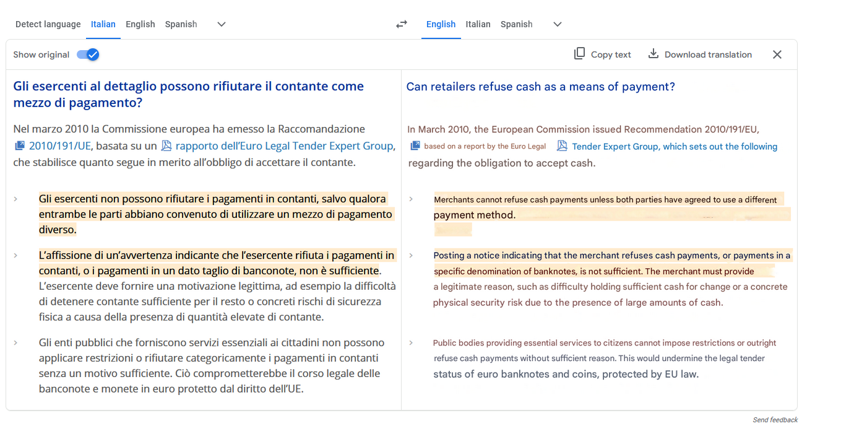Click text 'In March 2010, the European Commission'
Image resolution: width=854 pixels, height=439 pixels.
tap(583, 129)
